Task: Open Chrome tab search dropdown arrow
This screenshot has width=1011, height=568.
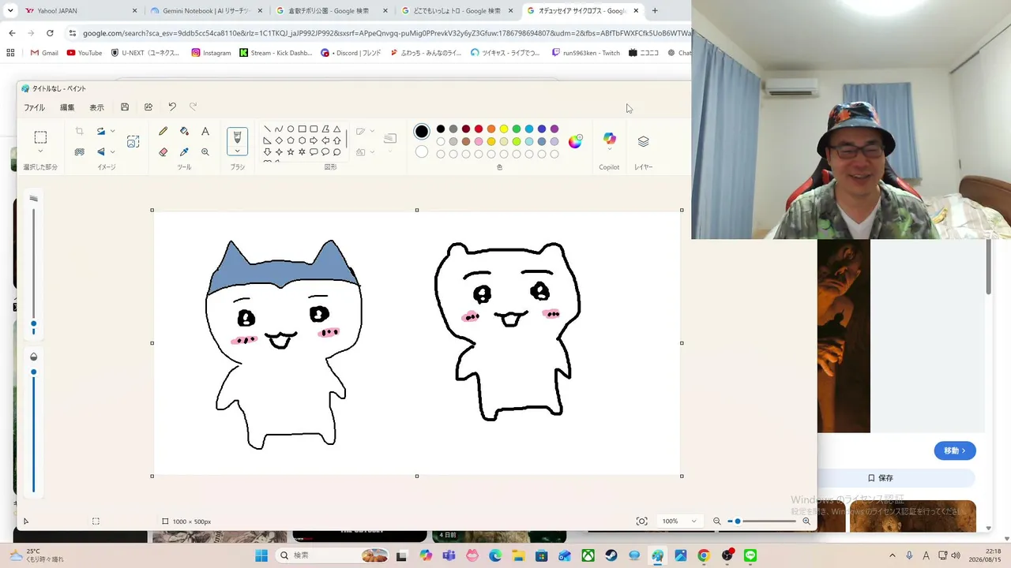Action: click(x=10, y=11)
